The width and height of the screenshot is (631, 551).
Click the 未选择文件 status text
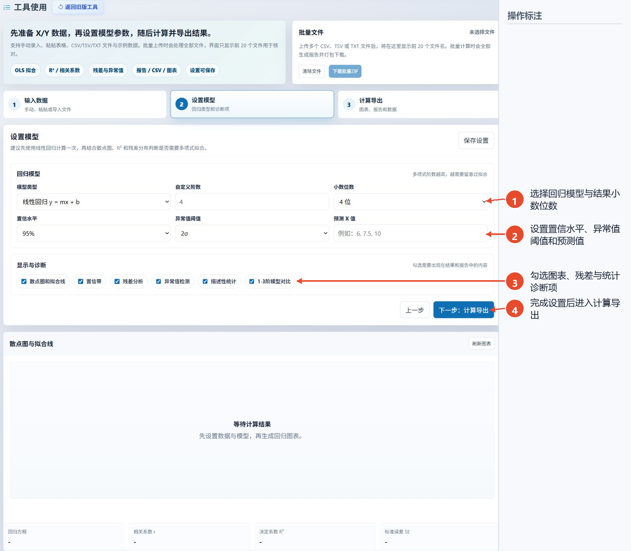pyautogui.click(x=482, y=32)
